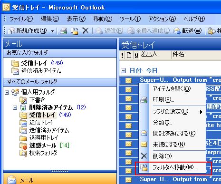Choose アイテムを開く(O) from context menu
This screenshot has height=184, width=221.
[173, 89]
